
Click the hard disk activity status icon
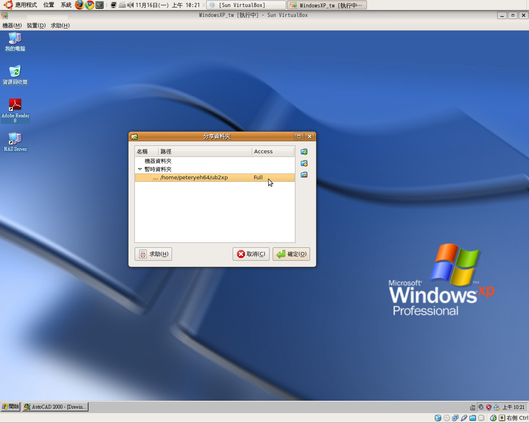[x=438, y=418]
